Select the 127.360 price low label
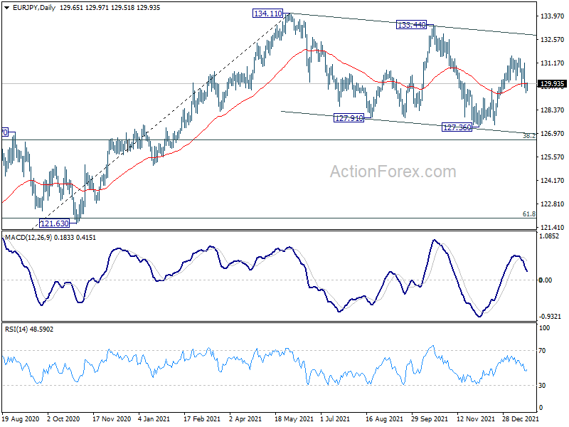 [x=457, y=127]
